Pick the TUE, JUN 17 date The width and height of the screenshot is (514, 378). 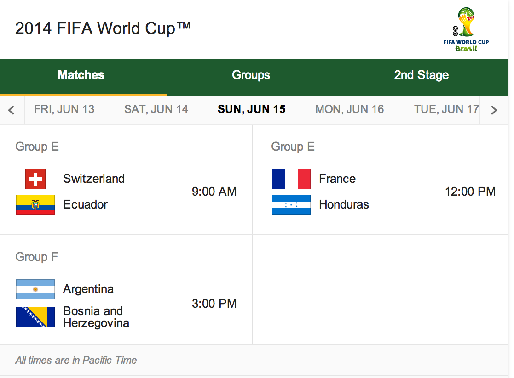coord(446,109)
